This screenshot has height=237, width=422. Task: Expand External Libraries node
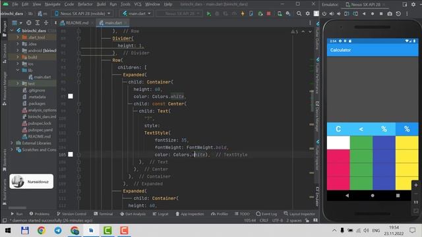point(12,143)
